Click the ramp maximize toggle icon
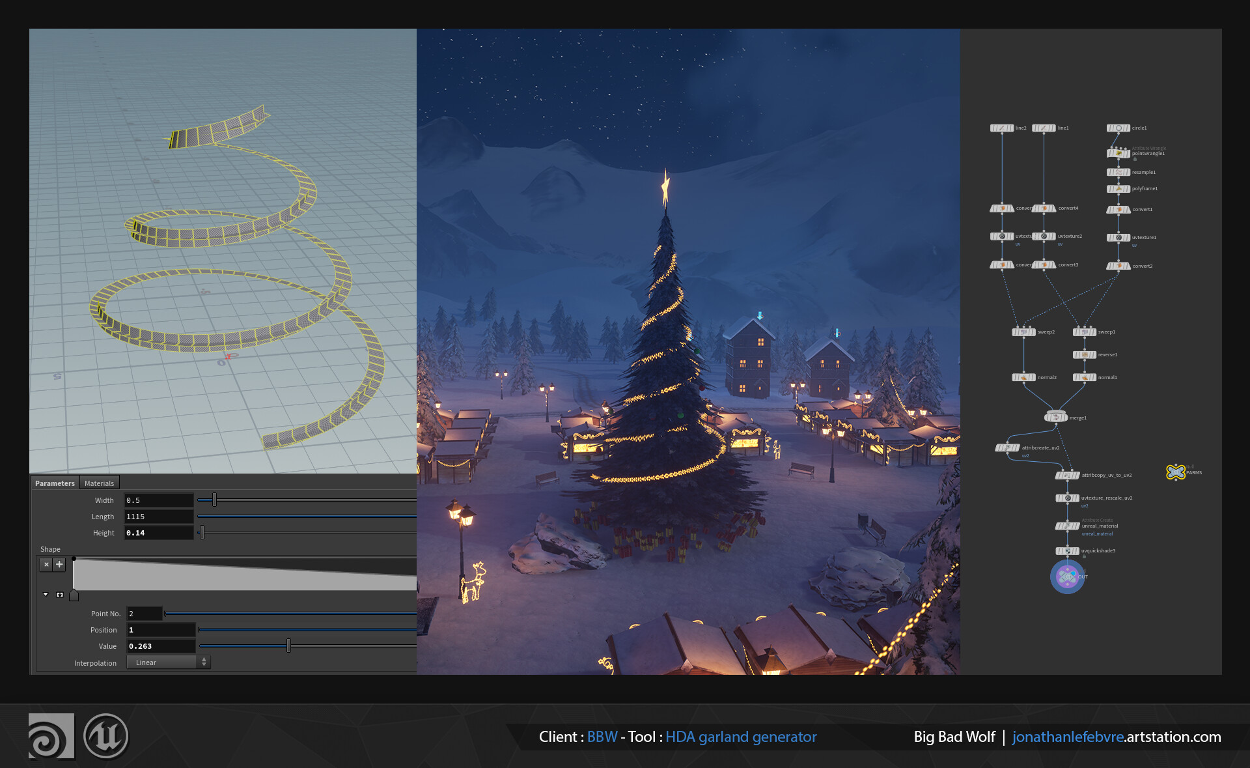Screen dimensions: 1250x768 tap(60, 595)
